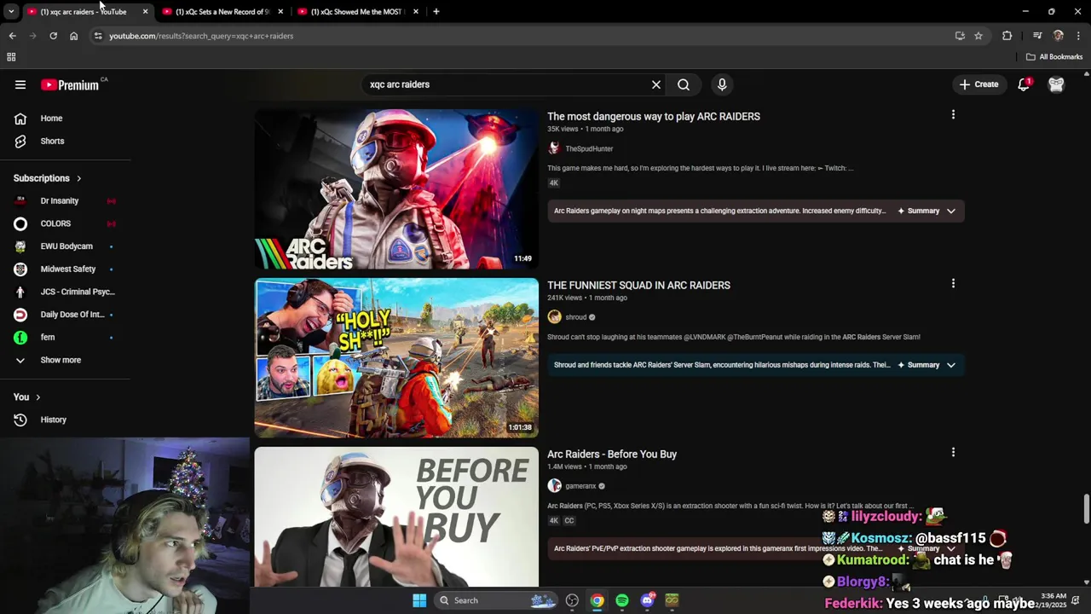Open the Windows Start button
Viewport: 1091px width, 614px height.
(x=419, y=600)
